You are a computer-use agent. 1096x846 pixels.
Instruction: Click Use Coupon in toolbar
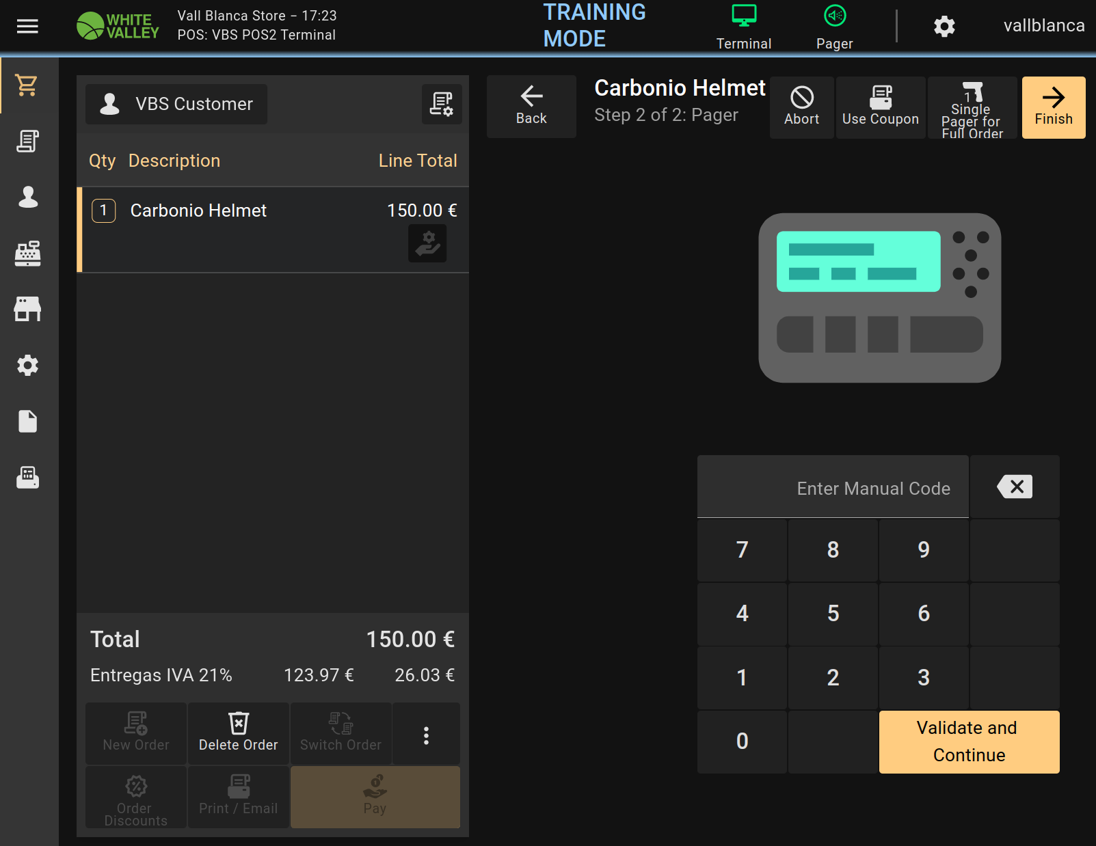(880, 107)
